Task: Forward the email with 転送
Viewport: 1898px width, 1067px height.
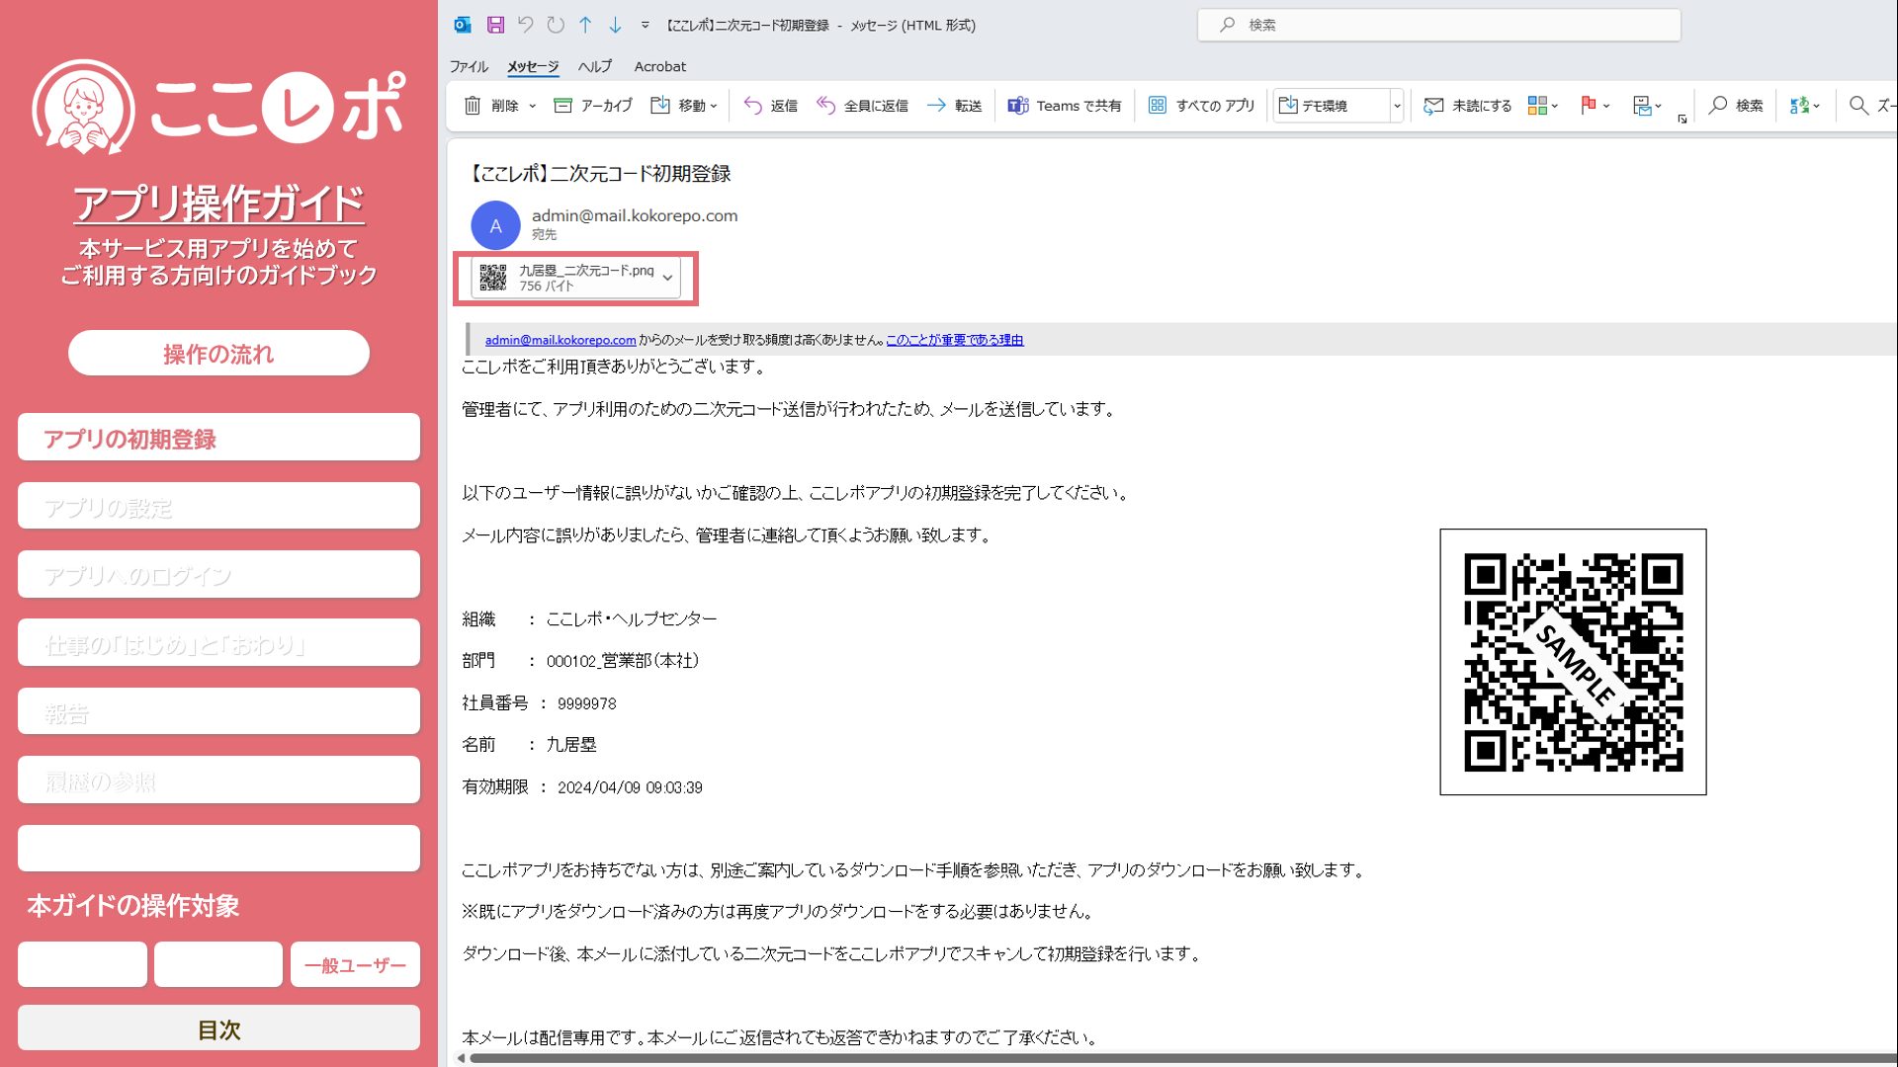Action: (x=954, y=106)
